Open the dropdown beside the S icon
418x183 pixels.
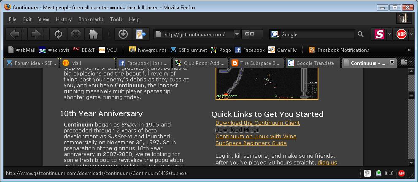pyautogui.click(x=389, y=34)
